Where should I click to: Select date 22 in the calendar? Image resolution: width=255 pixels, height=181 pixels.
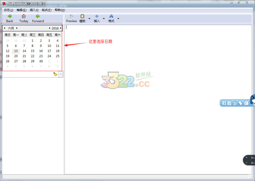click(33, 56)
